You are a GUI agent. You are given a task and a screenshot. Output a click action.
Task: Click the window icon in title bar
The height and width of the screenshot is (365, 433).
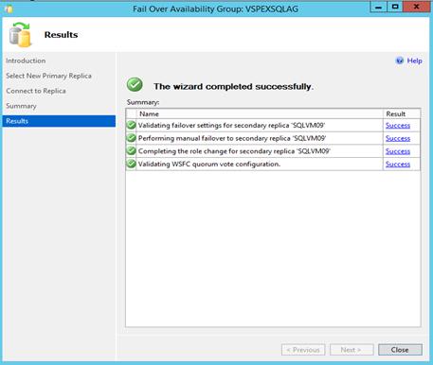click(x=9, y=9)
